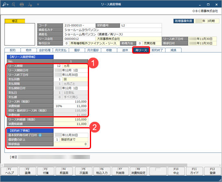Click the tools icon next to printer
222x182 pixels.
(x=30, y=4)
